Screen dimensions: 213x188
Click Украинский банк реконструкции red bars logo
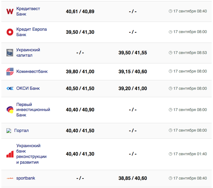pos(10,154)
